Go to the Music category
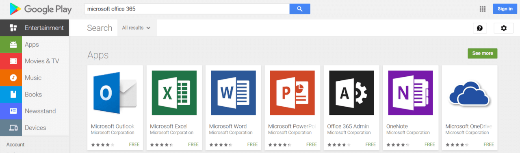The height and width of the screenshot is (153, 520). (33, 78)
